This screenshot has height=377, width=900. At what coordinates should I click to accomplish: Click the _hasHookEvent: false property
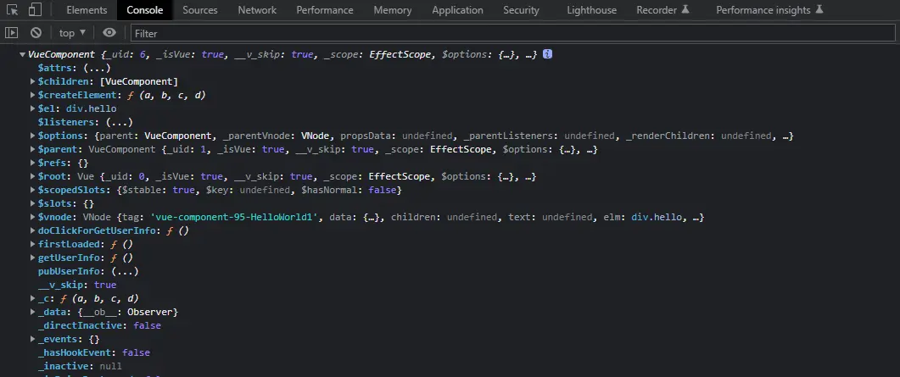(x=93, y=353)
